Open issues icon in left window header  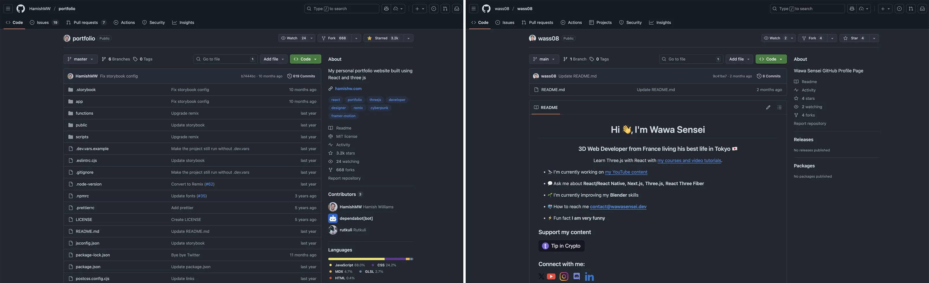click(434, 9)
